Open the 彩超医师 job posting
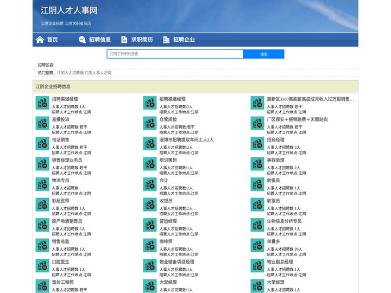391x293 pixels. 61,201
